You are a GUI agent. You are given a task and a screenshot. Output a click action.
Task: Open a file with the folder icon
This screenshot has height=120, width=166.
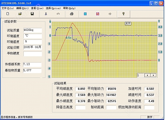[x=20, y=14]
